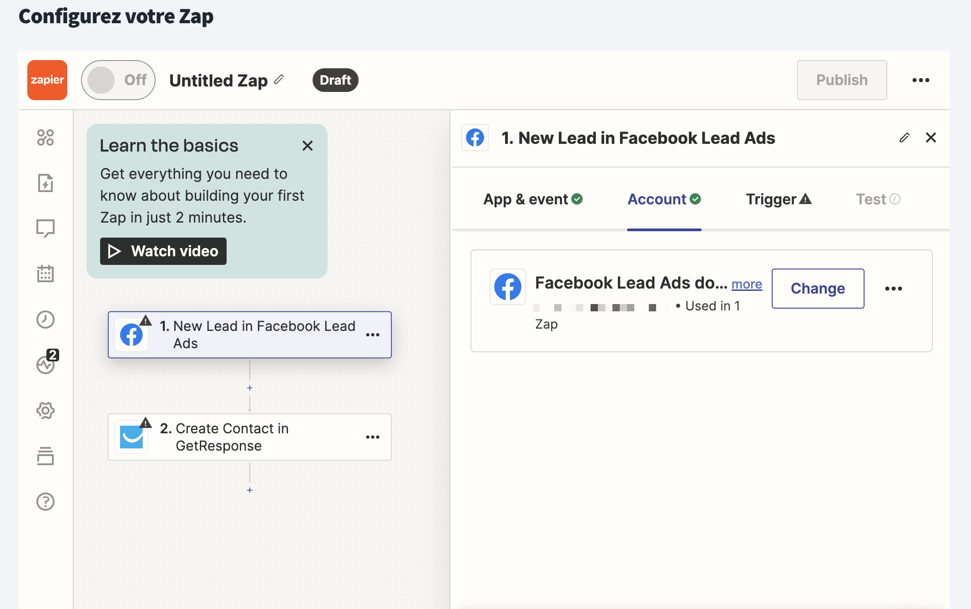
Task: Open the settings gear sidebar icon
Action: pos(46,411)
